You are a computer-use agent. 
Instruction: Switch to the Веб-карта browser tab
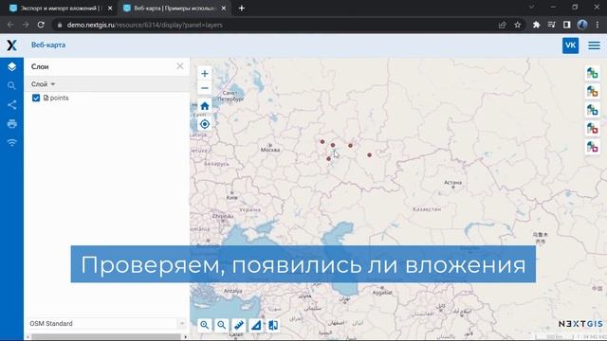click(174, 9)
